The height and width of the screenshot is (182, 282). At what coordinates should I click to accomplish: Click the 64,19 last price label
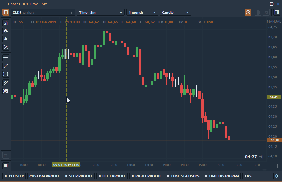(x=274, y=140)
